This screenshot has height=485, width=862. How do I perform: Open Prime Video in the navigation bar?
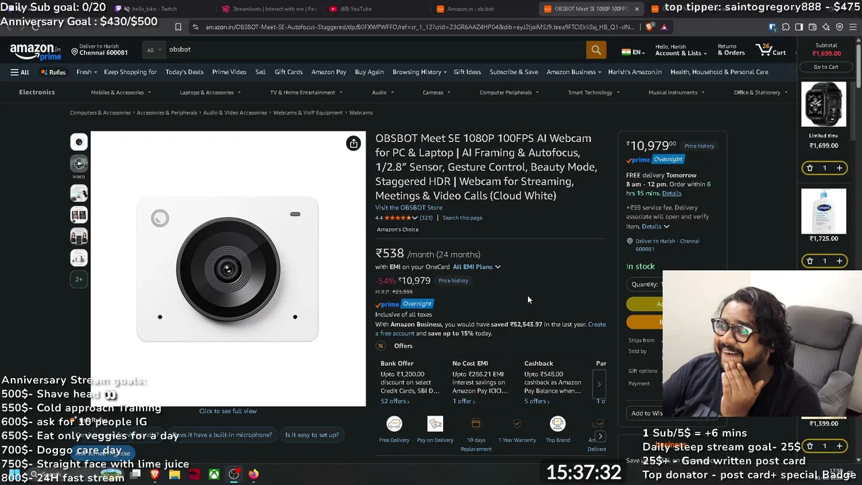click(x=229, y=72)
